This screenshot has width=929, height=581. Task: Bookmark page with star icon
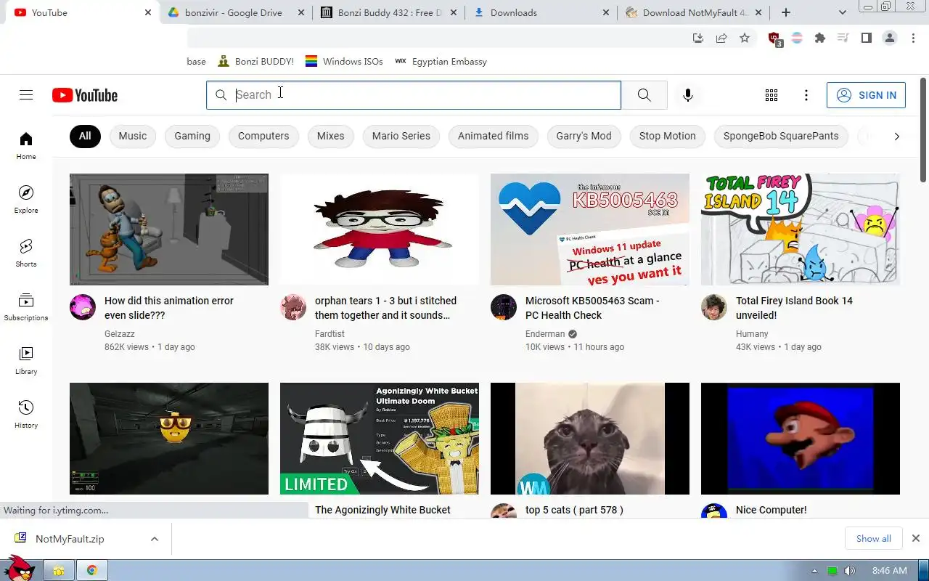(x=745, y=38)
